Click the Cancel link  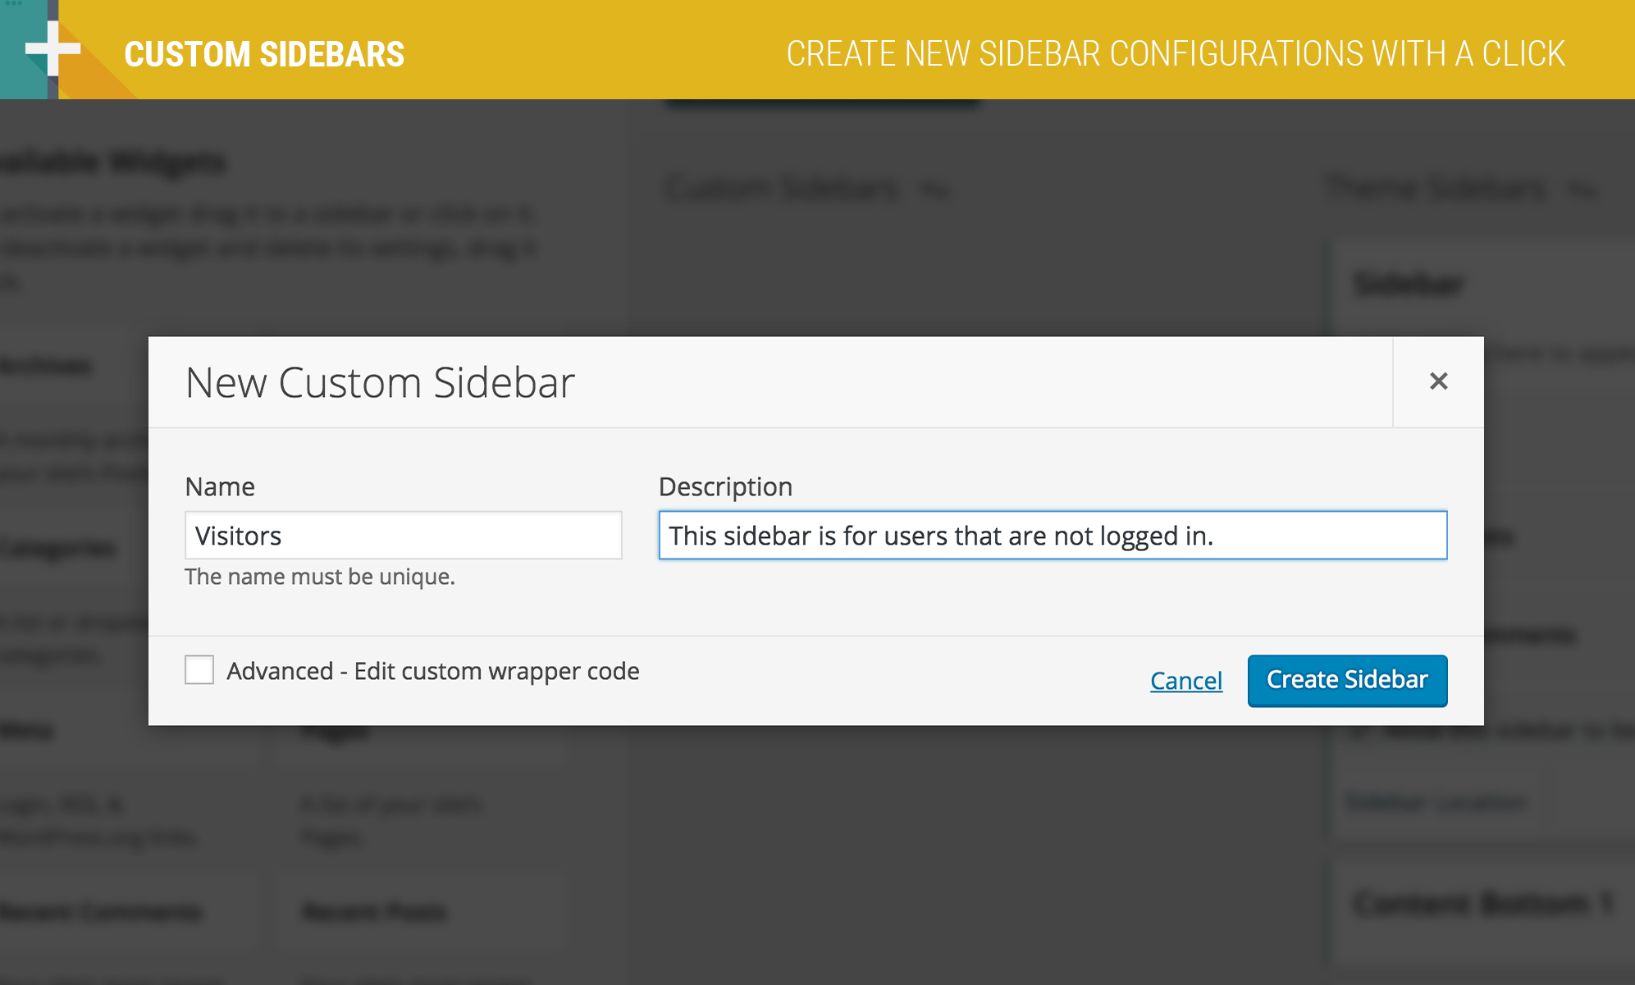point(1185,681)
